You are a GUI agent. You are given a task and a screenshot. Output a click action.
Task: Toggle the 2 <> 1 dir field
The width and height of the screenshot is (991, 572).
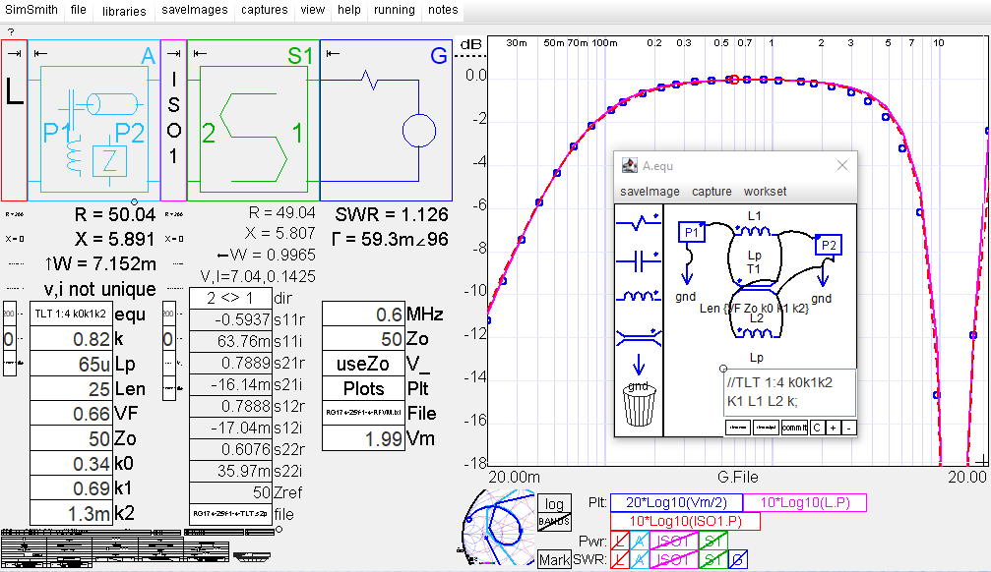230,298
